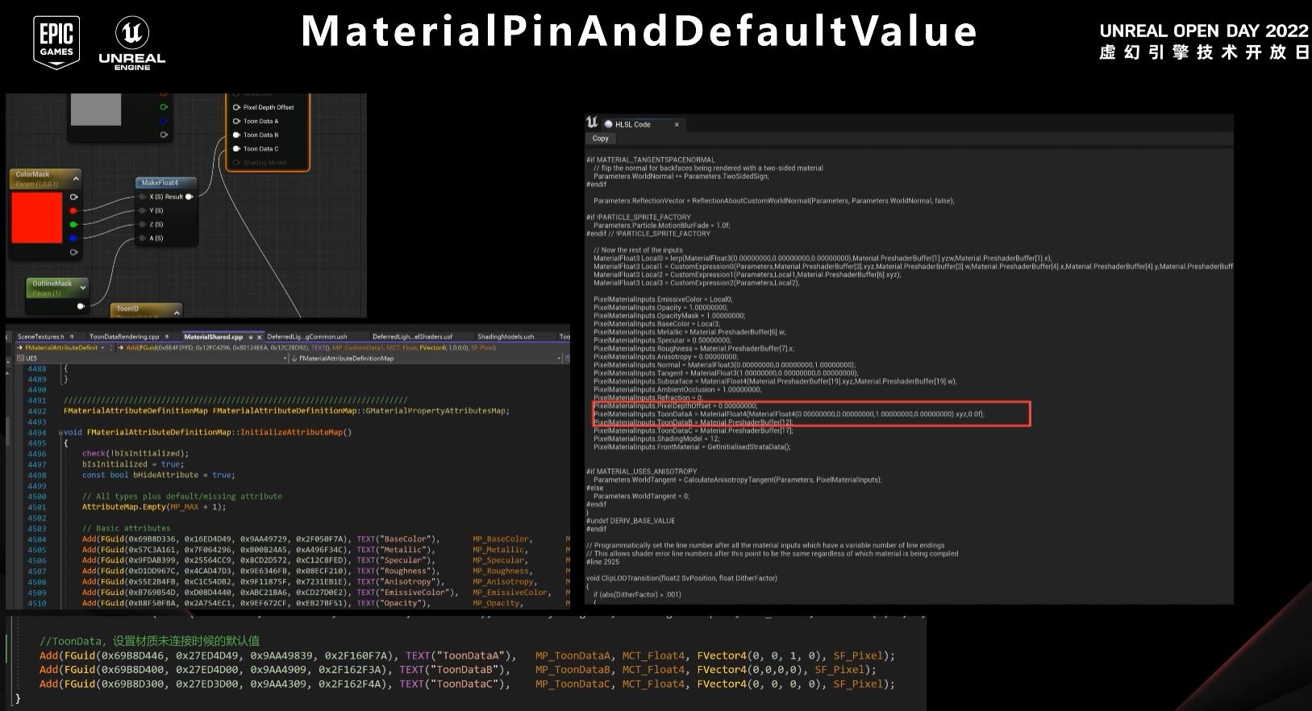Viewport: 1312px width, 711px height.
Task: Click the Toon Data C input pin
Action: [236, 148]
